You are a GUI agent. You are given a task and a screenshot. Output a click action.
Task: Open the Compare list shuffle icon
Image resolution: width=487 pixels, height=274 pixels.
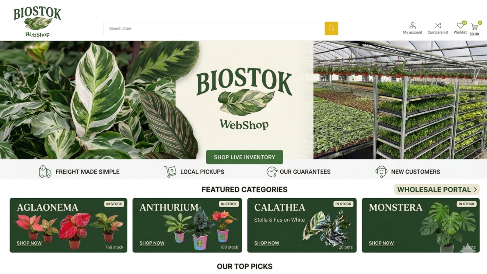(438, 25)
